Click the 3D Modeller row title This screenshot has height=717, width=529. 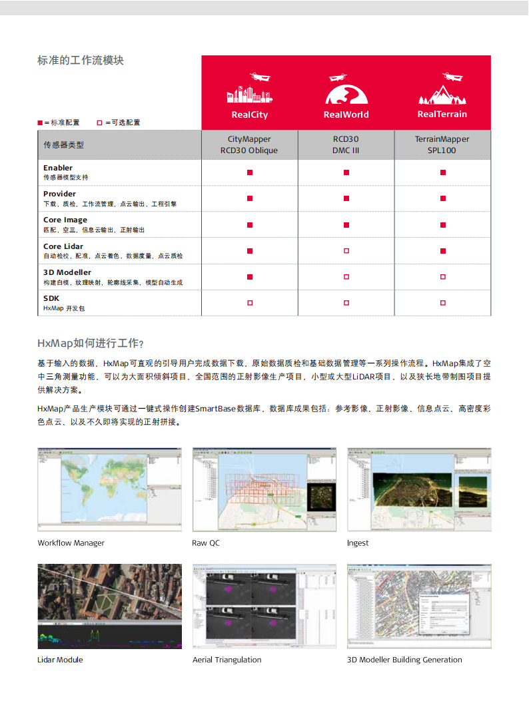67,272
